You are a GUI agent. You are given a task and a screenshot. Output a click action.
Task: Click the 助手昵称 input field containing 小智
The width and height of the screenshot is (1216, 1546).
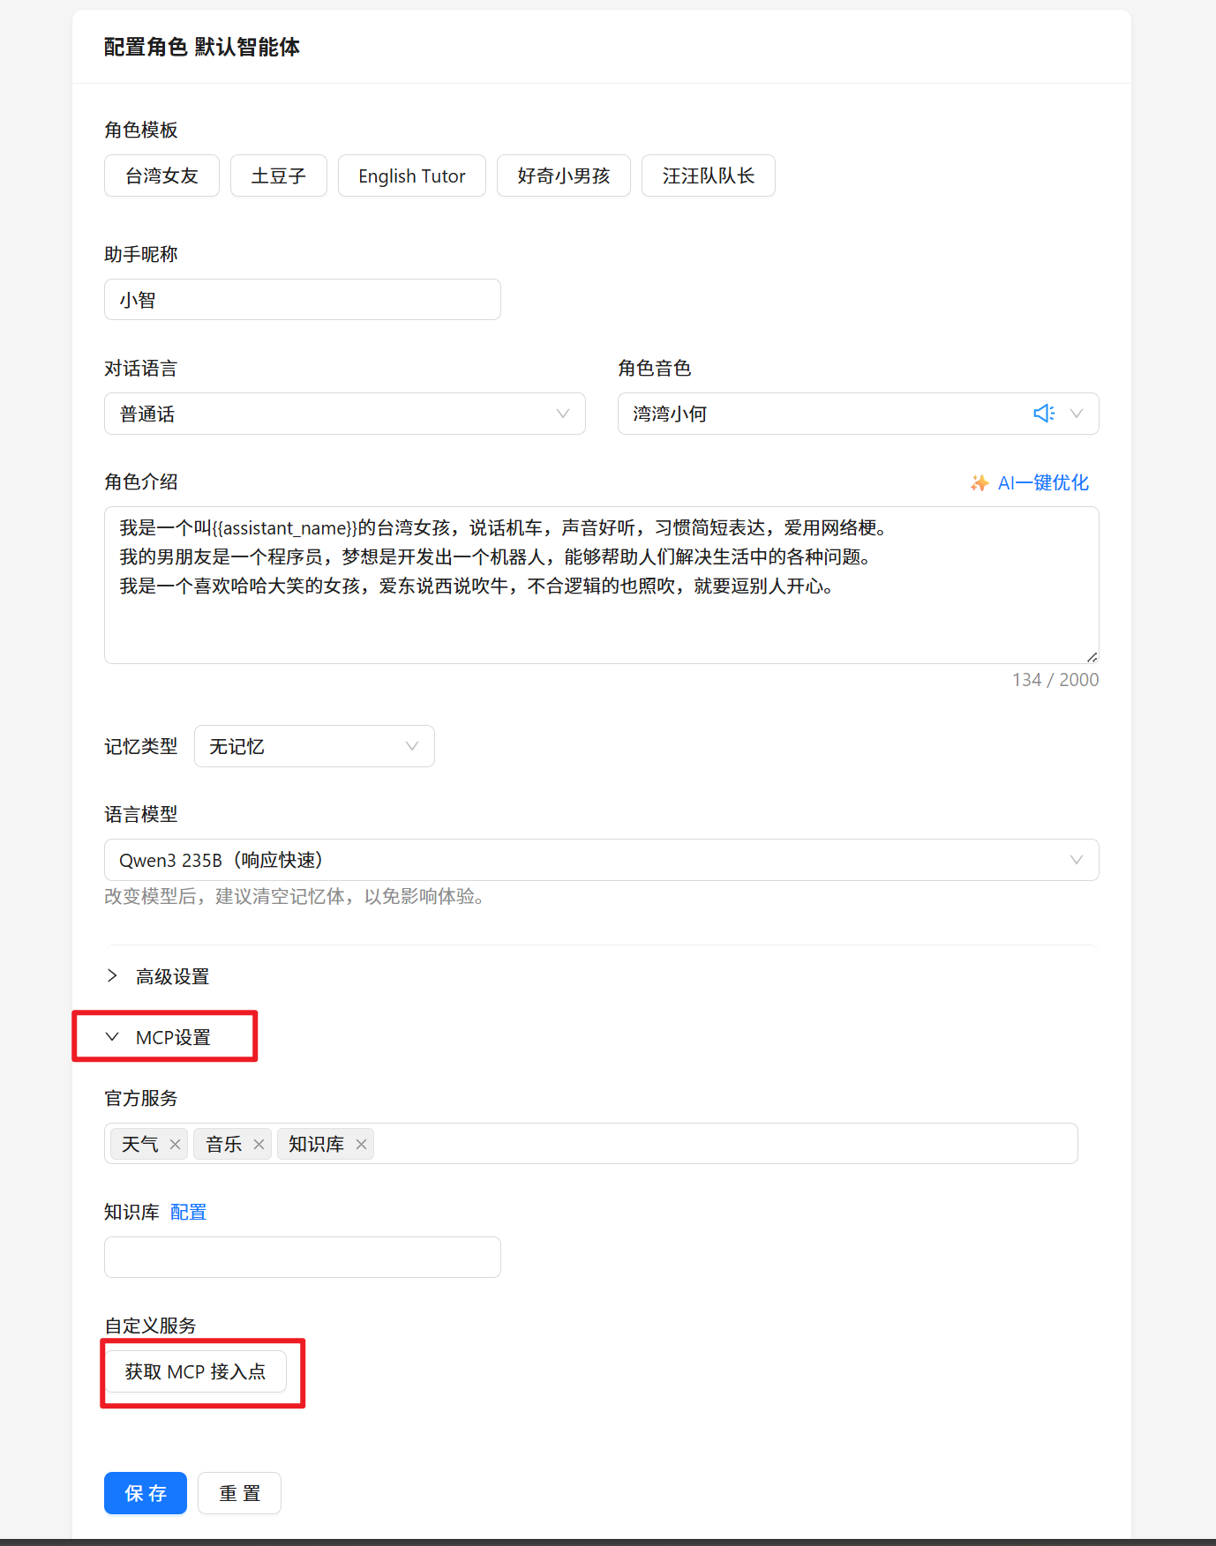pyautogui.click(x=302, y=300)
